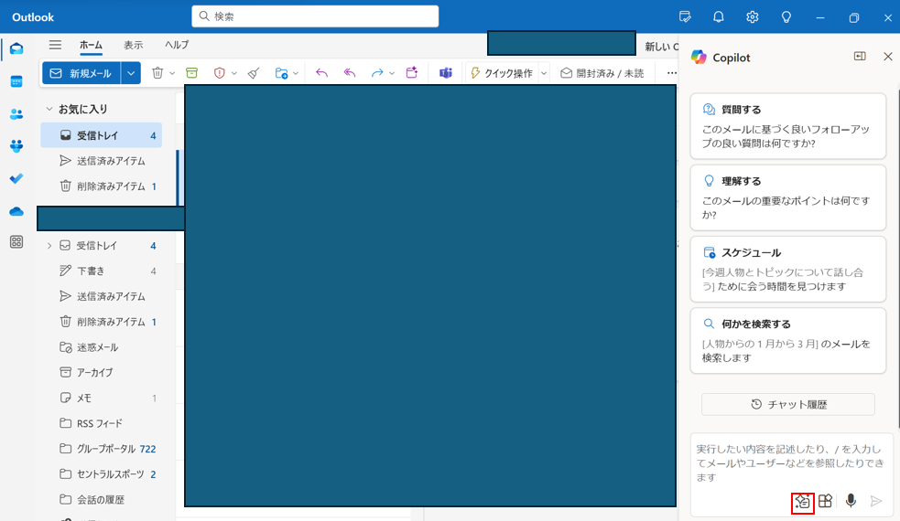
Task: Click the Reply All double-arrow icon
Action: click(x=350, y=73)
